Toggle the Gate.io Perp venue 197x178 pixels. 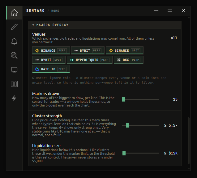pyautogui.click(x=51, y=69)
